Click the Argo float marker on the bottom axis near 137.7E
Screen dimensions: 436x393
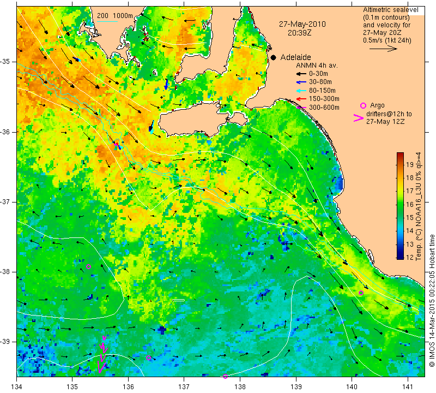pos(225,376)
